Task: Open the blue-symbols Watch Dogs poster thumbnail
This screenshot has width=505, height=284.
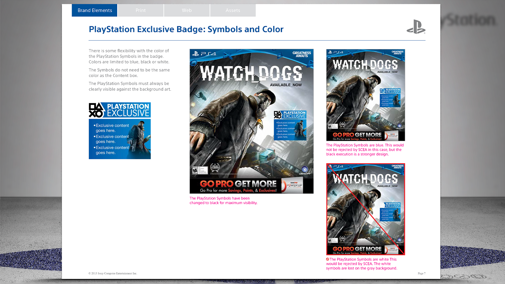Action: [366, 95]
